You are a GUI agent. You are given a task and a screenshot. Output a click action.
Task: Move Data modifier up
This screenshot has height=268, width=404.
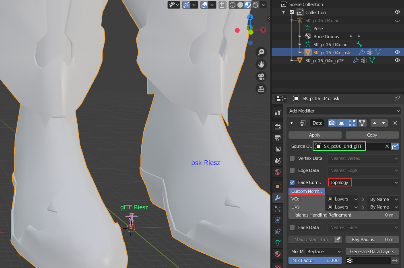pyautogui.click(x=375, y=123)
